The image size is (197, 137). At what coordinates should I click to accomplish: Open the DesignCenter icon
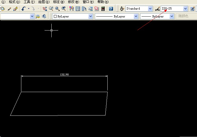[78, 9]
